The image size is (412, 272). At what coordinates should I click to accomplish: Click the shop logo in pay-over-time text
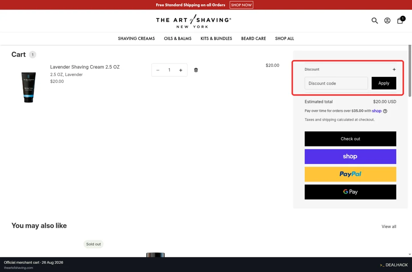377,111
